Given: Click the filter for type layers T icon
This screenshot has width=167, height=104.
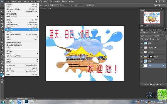Looking at the screenshot, I should click(x=158, y=32).
